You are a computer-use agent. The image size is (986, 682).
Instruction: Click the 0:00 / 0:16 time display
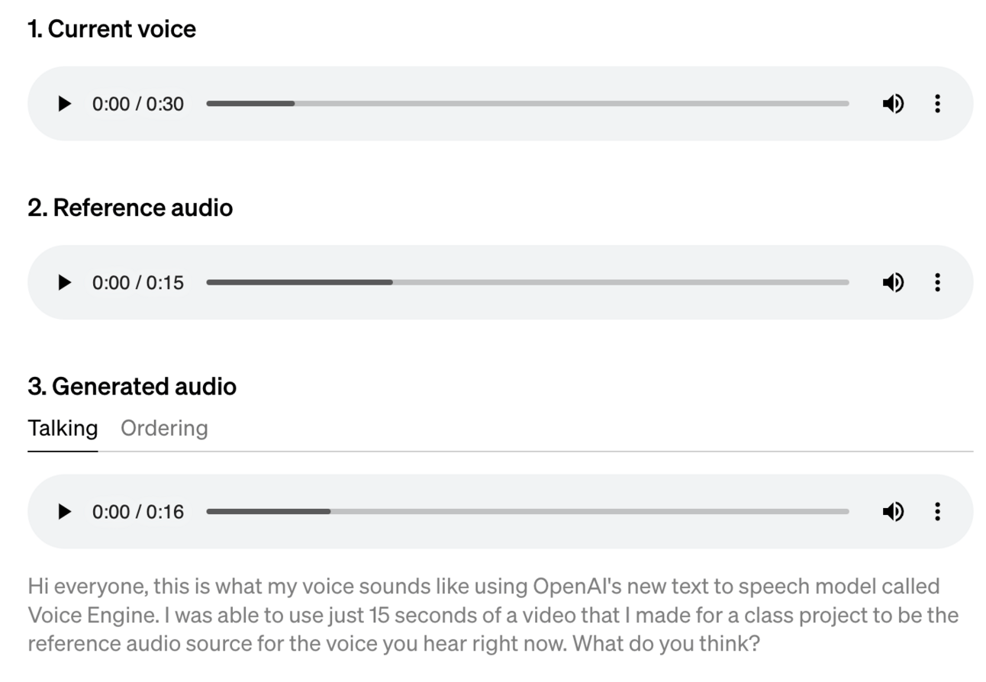pyautogui.click(x=138, y=512)
